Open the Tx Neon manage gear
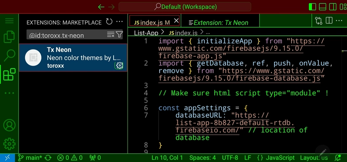 coord(120,66)
